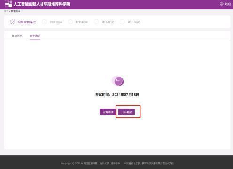Click the 开始考试 button
This screenshot has width=233, height=169.
click(126, 112)
